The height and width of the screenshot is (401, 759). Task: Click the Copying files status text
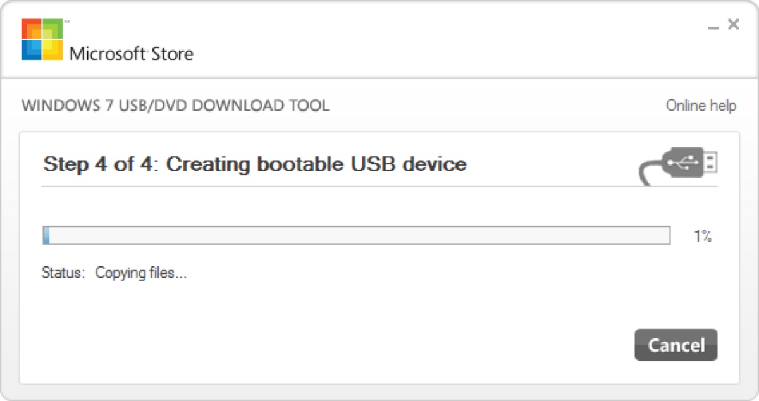click(x=140, y=273)
